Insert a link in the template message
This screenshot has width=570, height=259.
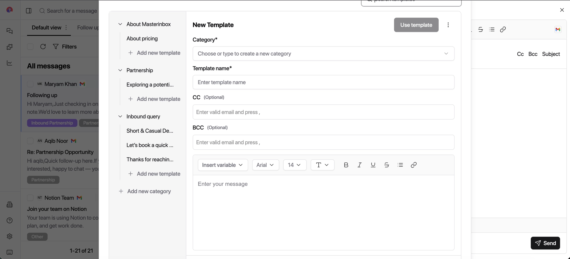(413, 165)
